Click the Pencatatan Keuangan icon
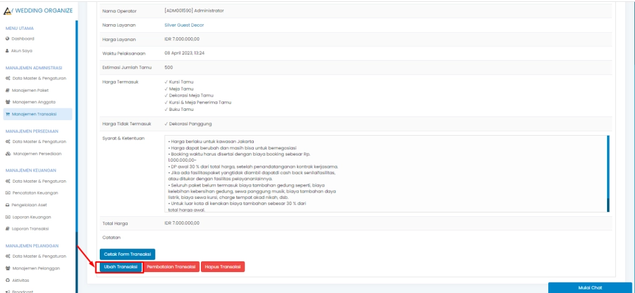635x293 pixels. point(7,193)
